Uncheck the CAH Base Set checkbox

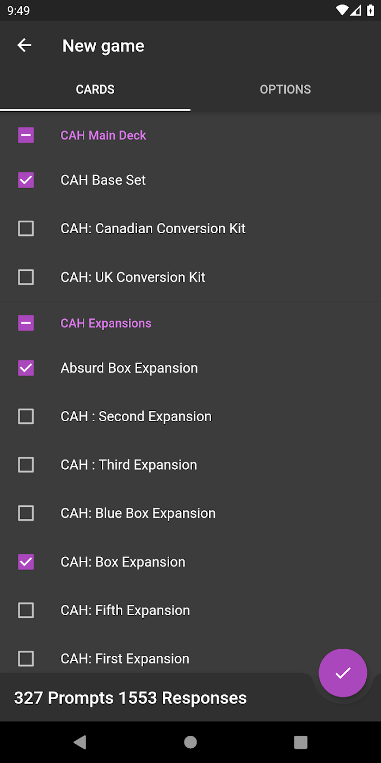tap(26, 180)
